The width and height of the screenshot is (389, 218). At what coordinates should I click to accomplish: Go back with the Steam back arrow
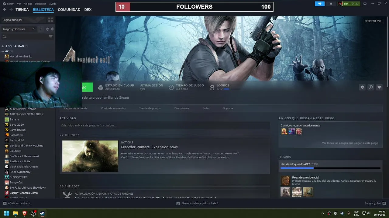point(5,10)
